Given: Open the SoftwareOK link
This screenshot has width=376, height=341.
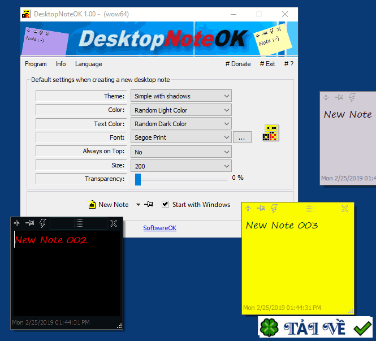Looking at the screenshot, I should (x=159, y=228).
